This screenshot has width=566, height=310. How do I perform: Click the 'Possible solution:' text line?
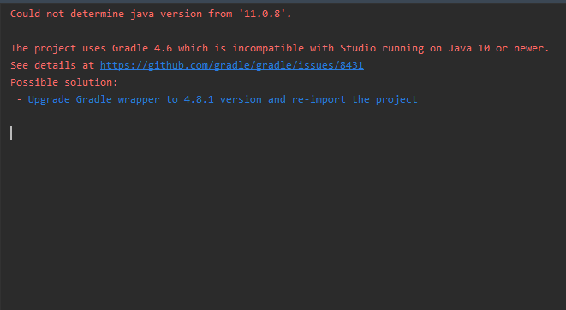[x=64, y=82]
